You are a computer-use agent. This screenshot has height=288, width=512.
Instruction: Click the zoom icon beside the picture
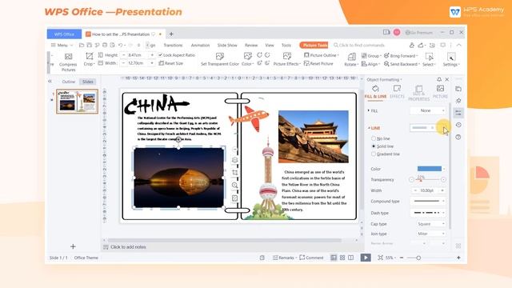coord(234,185)
